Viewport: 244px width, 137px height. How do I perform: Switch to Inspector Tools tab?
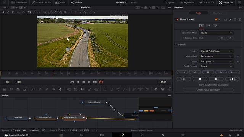[x=198, y=13]
